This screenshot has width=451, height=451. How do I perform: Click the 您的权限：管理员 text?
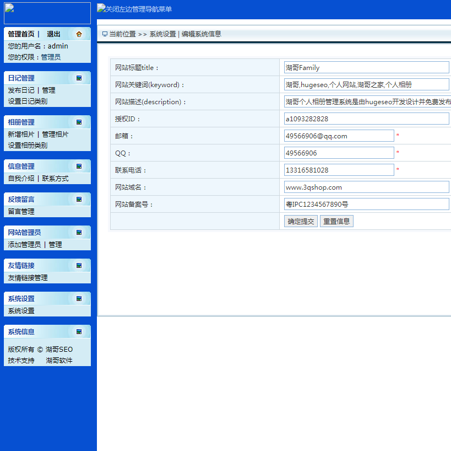point(34,57)
